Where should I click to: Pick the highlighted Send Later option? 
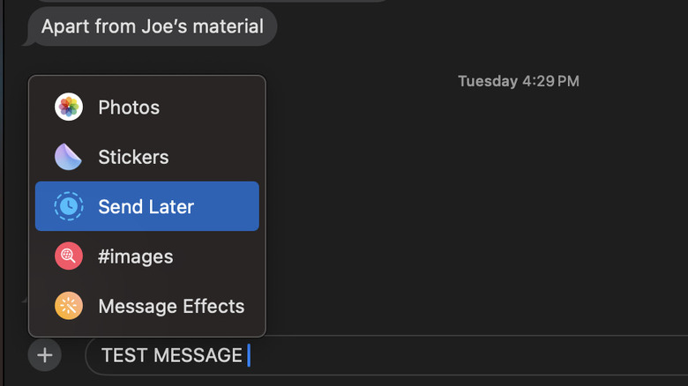coord(146,207)
